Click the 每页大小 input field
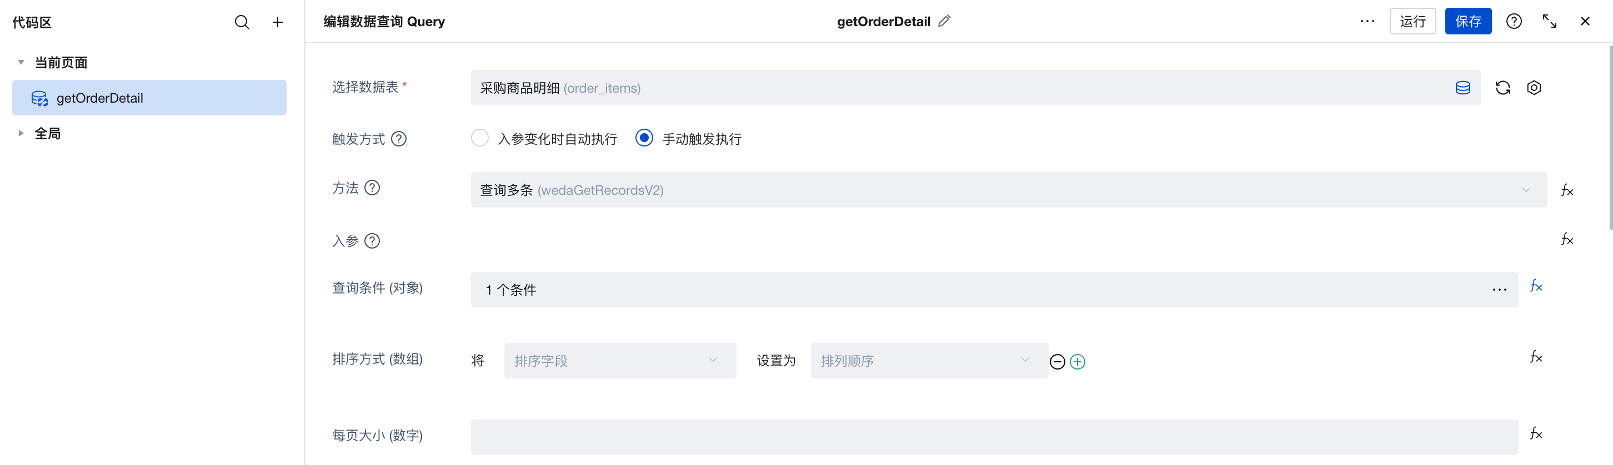This screenshot has height=465, width=1613. [x=994, y=436]
